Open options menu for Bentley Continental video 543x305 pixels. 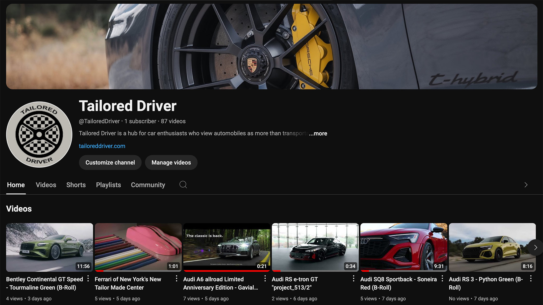point(88,279)
